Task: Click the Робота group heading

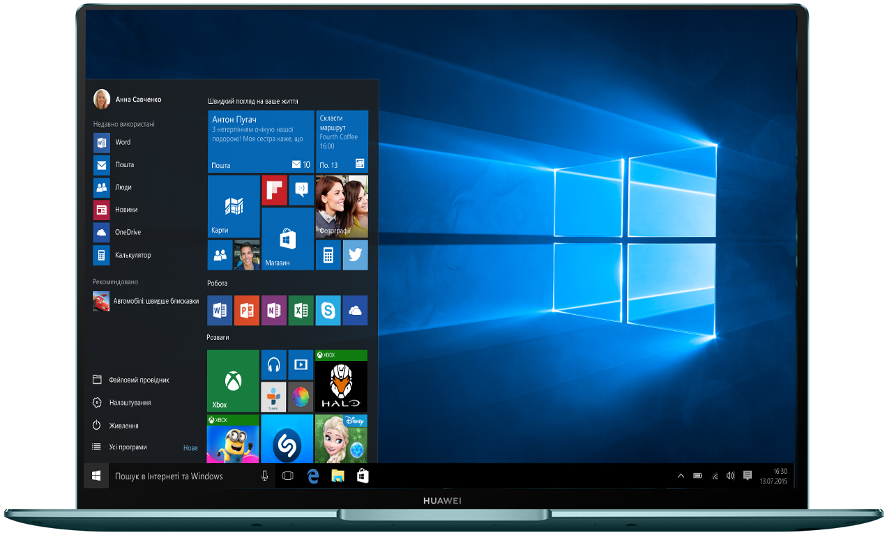Action: 217,284
